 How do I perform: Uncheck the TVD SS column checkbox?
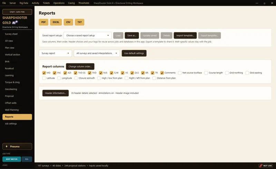pyautogui.click(x=76, y=73)
